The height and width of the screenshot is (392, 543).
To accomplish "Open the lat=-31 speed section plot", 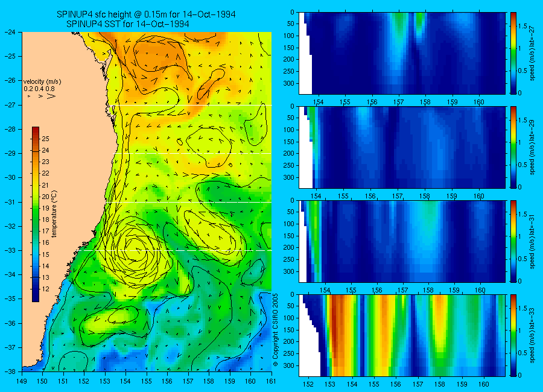I will 402,241.
